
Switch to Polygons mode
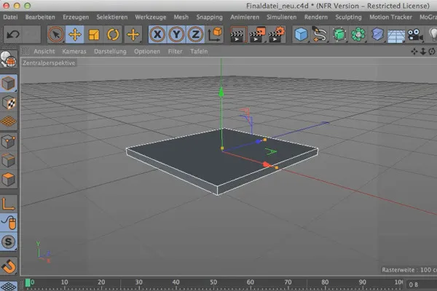pyautogui.click(x=8, y=180)
